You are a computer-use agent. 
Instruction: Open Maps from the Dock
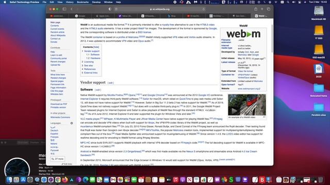tap(100, 179)
